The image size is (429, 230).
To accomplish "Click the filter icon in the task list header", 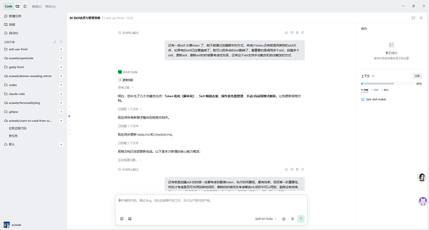I will click(62, 42).
